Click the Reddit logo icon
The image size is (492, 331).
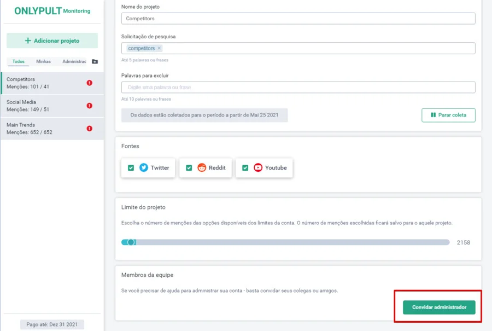202,168
